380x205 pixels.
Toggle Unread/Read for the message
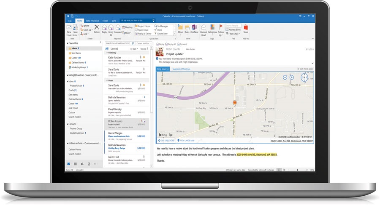point(204,30)
